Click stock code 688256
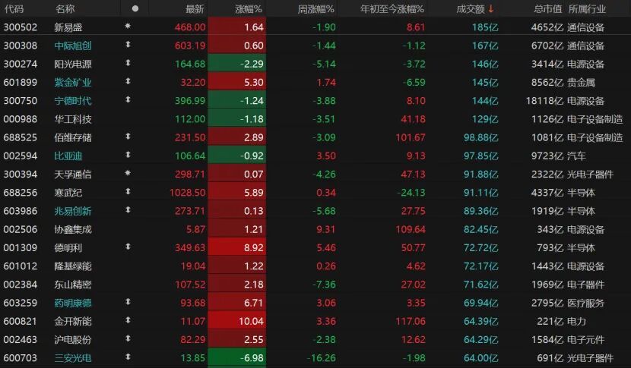Screen dimensions: 631x368 tap(20, 193)
